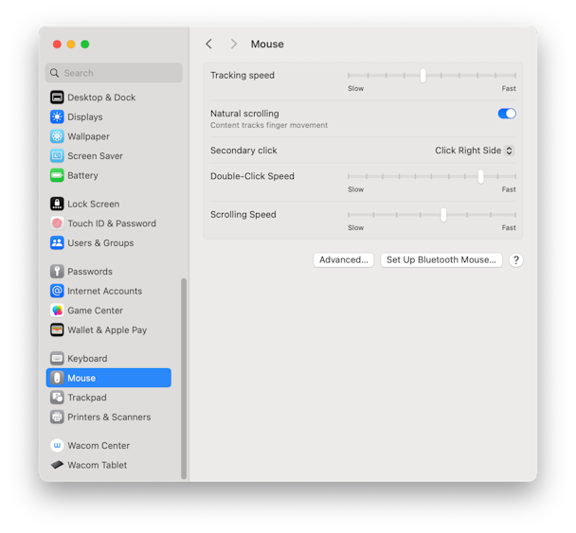The image size is (576, 533).
Task: Click the Wacom Tablet pen-tablet icon
Action: (57, 465)
